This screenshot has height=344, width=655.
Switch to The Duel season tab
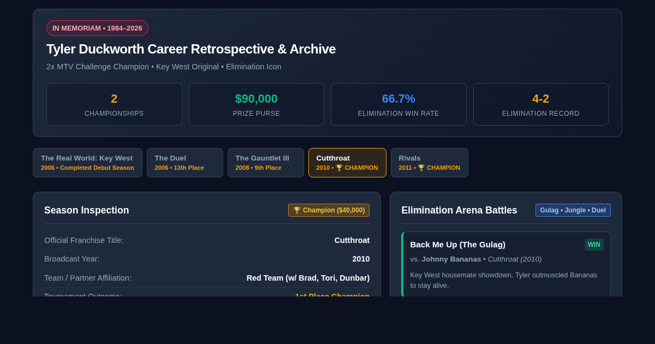click(184, 163)
